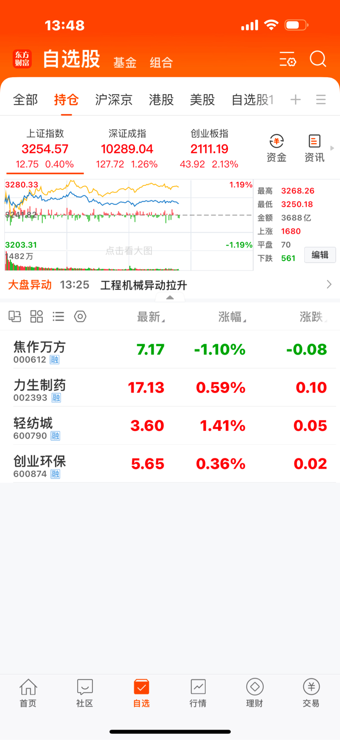The height and width of the screenshot is (740, 340).
Task: Open the 交易 trade tab
Action: [x=311, y=693]
